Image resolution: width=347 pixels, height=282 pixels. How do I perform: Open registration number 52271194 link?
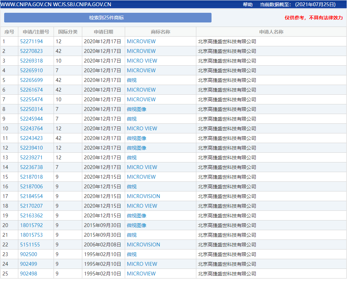pyautogui.click(x=31, y=41)
